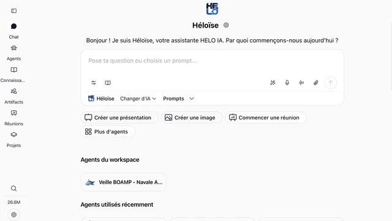This screenshot has width=392, height=221.
Task: Open Héloïse settings gear beside the title
Action: pos(226,25)
